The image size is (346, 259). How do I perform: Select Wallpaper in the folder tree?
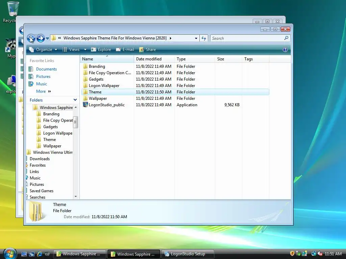click(x=52, y=146)
